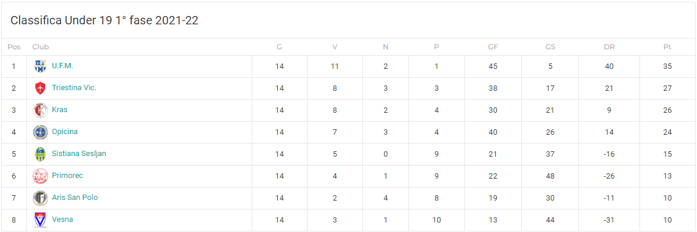This screenshot has height=232, width=697.
Task: Click the Triestina Vic. red shield logo
Action: (40, 88)
